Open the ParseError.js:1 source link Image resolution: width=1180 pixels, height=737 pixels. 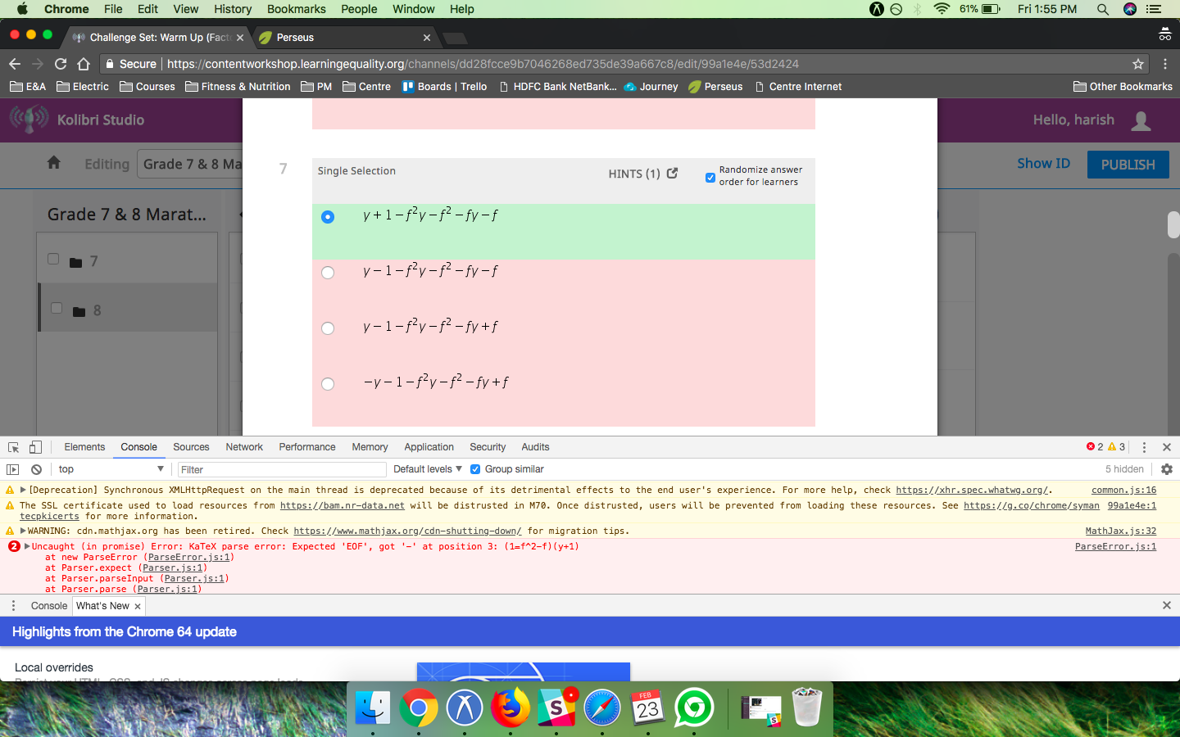(x=1115, y=546)
